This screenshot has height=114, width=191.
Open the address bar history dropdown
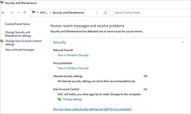point(97,13)
